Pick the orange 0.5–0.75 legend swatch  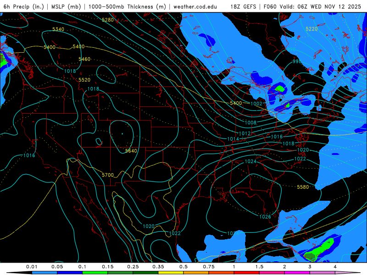coord(196,273)
